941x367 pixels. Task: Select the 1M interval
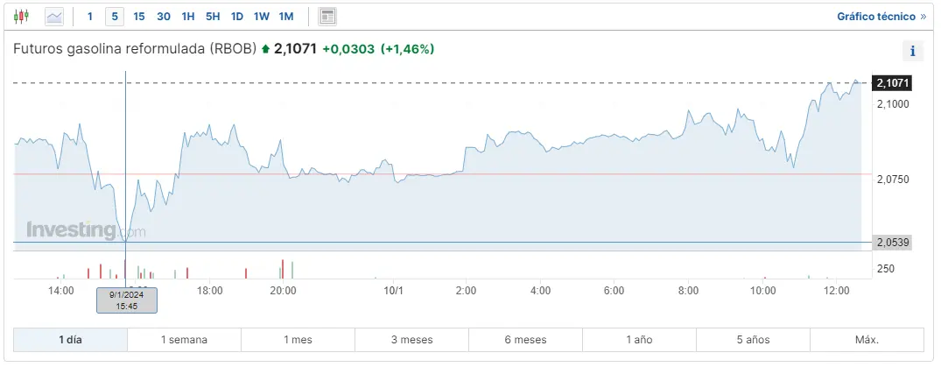tap(286, 16)
